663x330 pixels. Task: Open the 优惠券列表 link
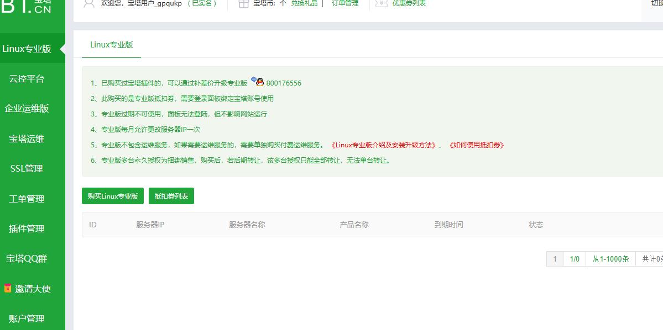pyautogui.click(x=409, y=3)
